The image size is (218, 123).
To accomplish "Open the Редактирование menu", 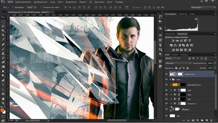I will click(23, 2).
